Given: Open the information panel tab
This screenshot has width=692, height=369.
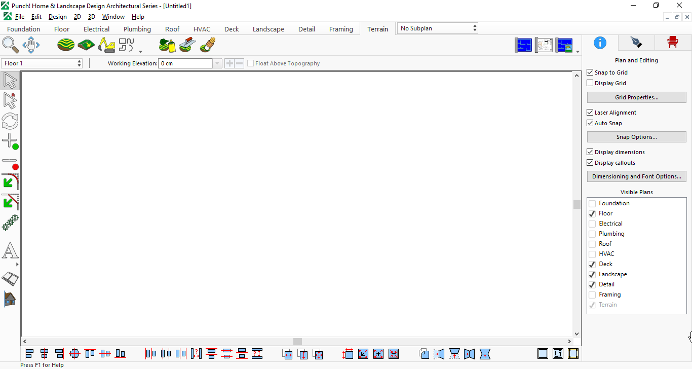Looking at the screenshot, I should (x=600, y=43).
